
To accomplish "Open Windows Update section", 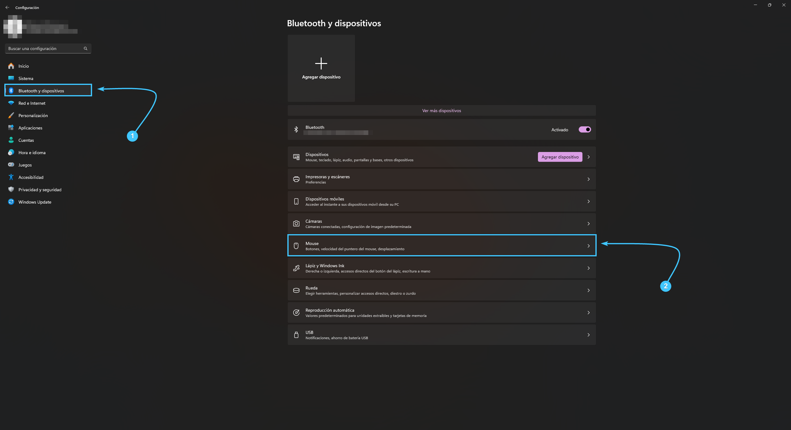I will 48,202.
